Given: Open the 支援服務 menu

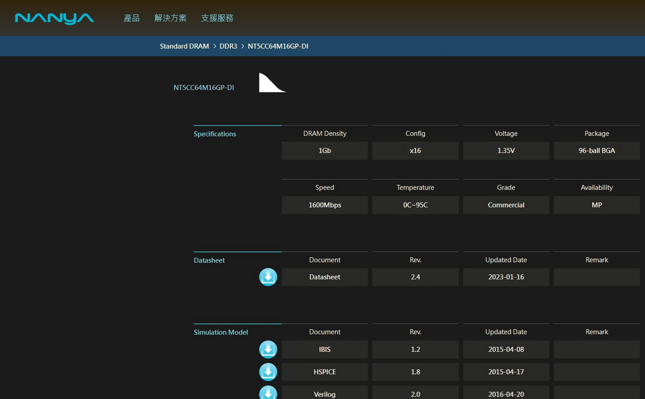Looking at the screenshot, I should point(217,18).
